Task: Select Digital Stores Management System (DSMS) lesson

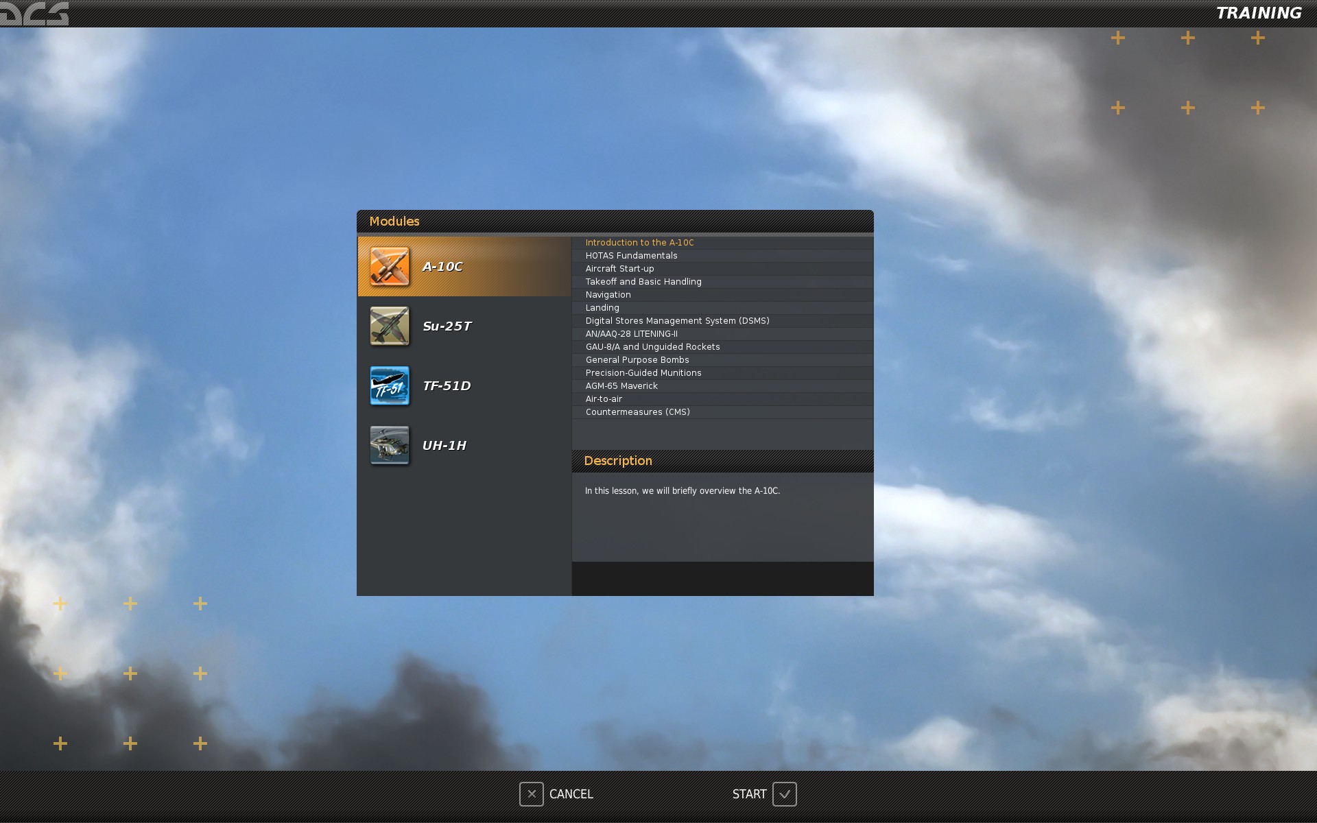Action: (722, 321)
